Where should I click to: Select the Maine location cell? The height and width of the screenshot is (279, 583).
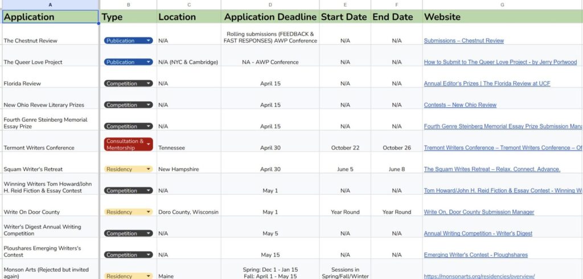coord(189,270)
